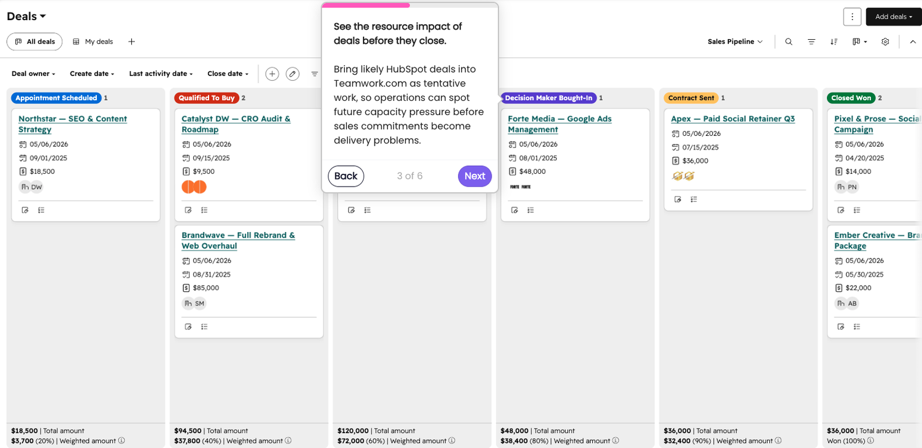Click the task list icon on Catalyst DW card
The image size is (922, 448).
(204, 210)
